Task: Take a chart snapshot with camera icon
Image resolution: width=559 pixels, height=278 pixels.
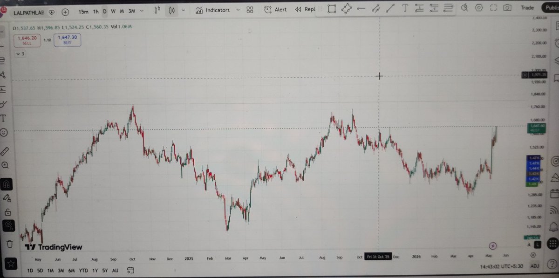Action: pyautogui.click(x=507, y=7)
